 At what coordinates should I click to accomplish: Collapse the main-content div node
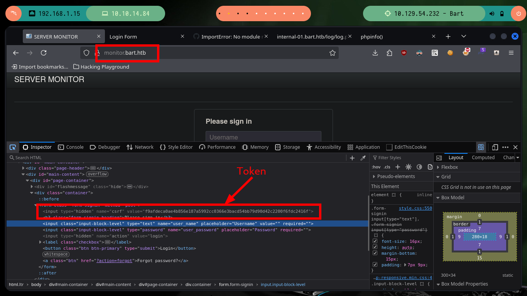click(x=24, y=174)
